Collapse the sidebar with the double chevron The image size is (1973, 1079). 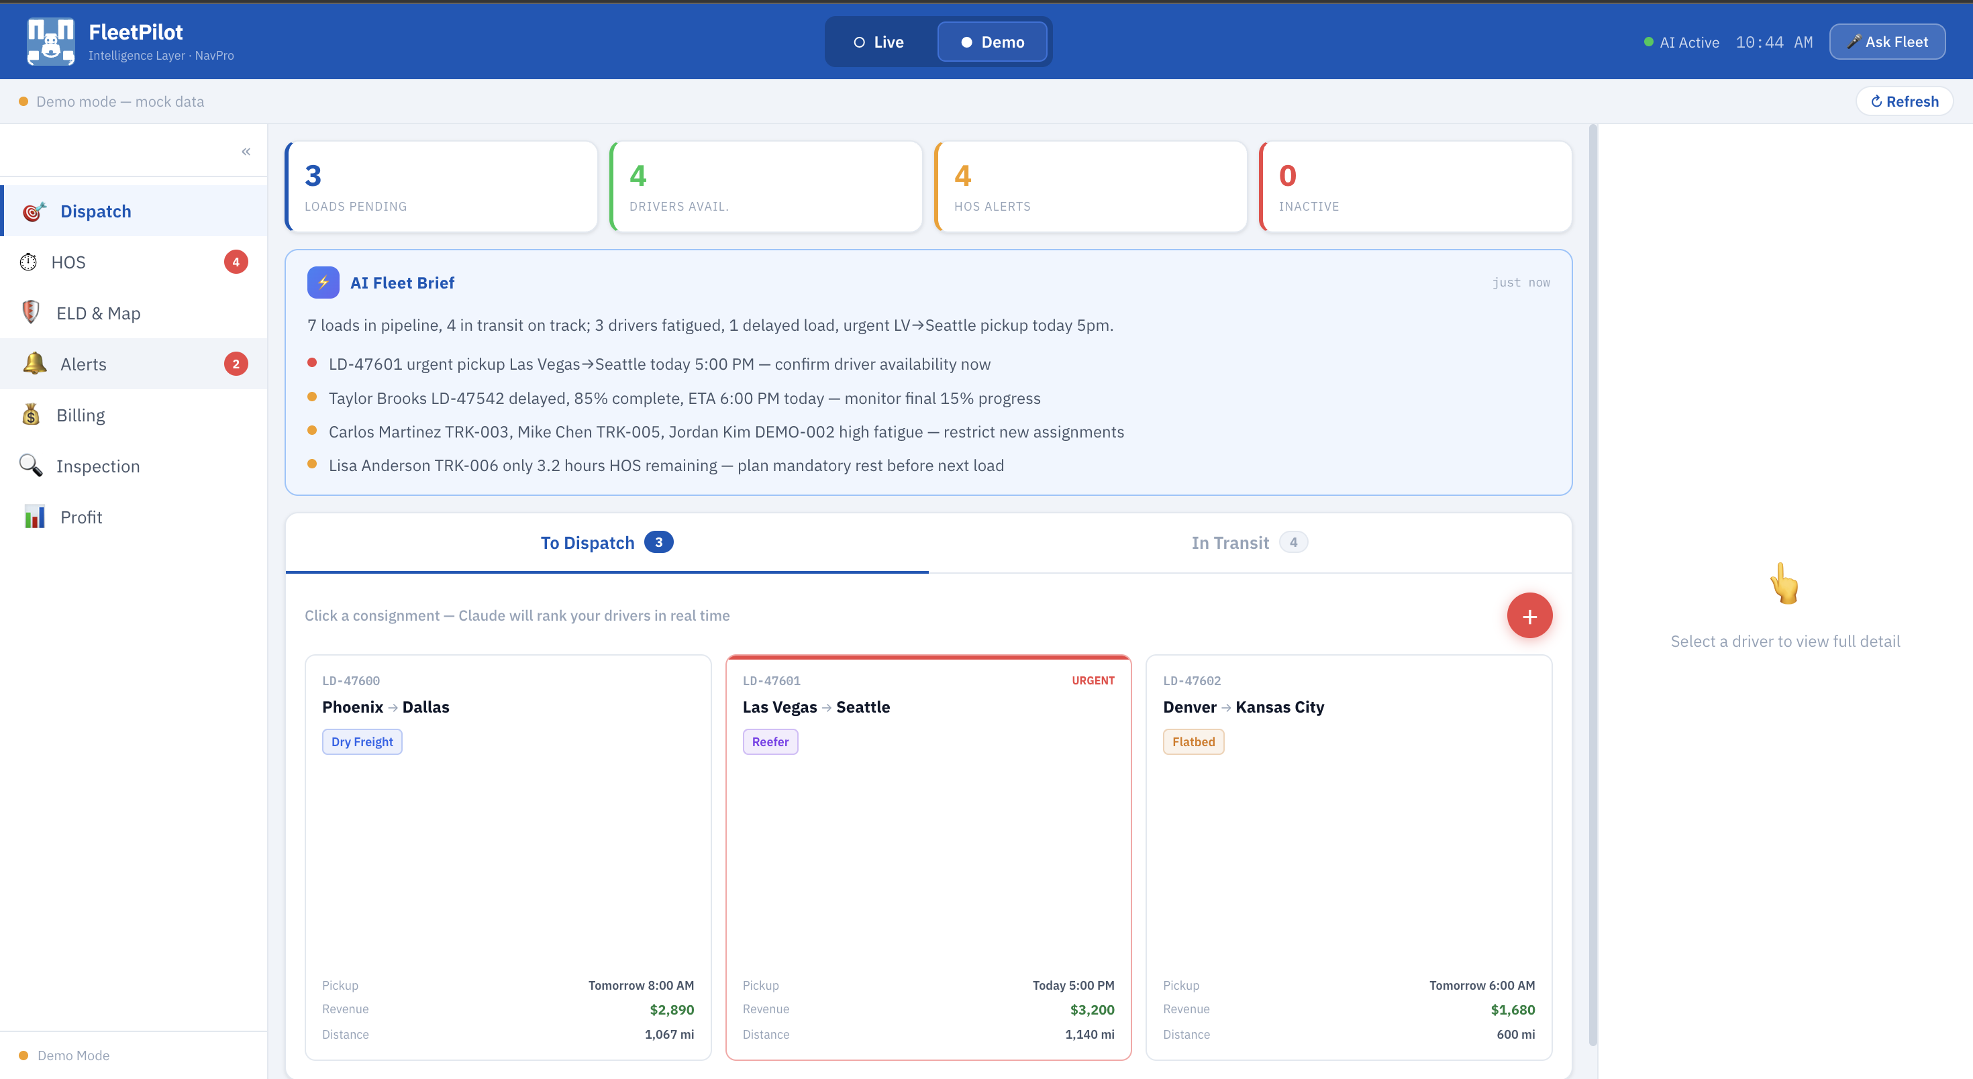tap(246, 152)
